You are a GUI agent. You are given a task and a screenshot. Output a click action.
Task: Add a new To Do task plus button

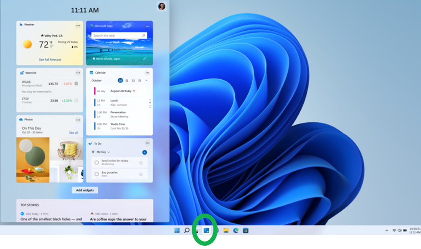tap(145, 152)
